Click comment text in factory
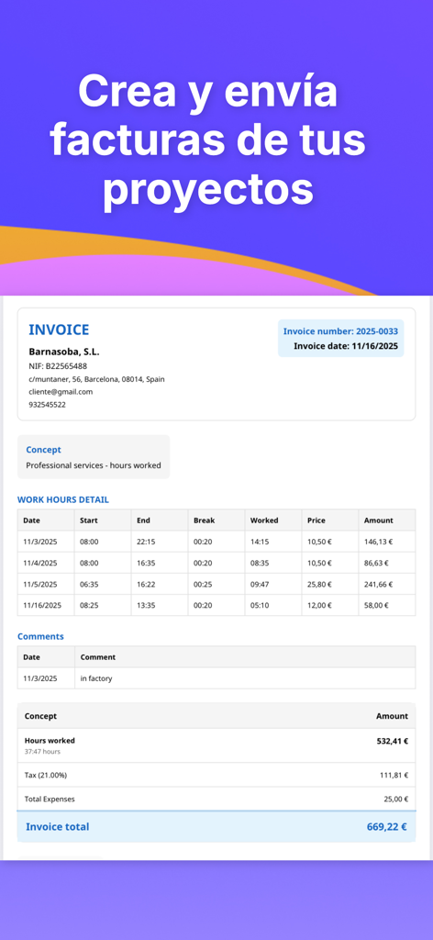The image size is (433, 940). tap(95, 678)
